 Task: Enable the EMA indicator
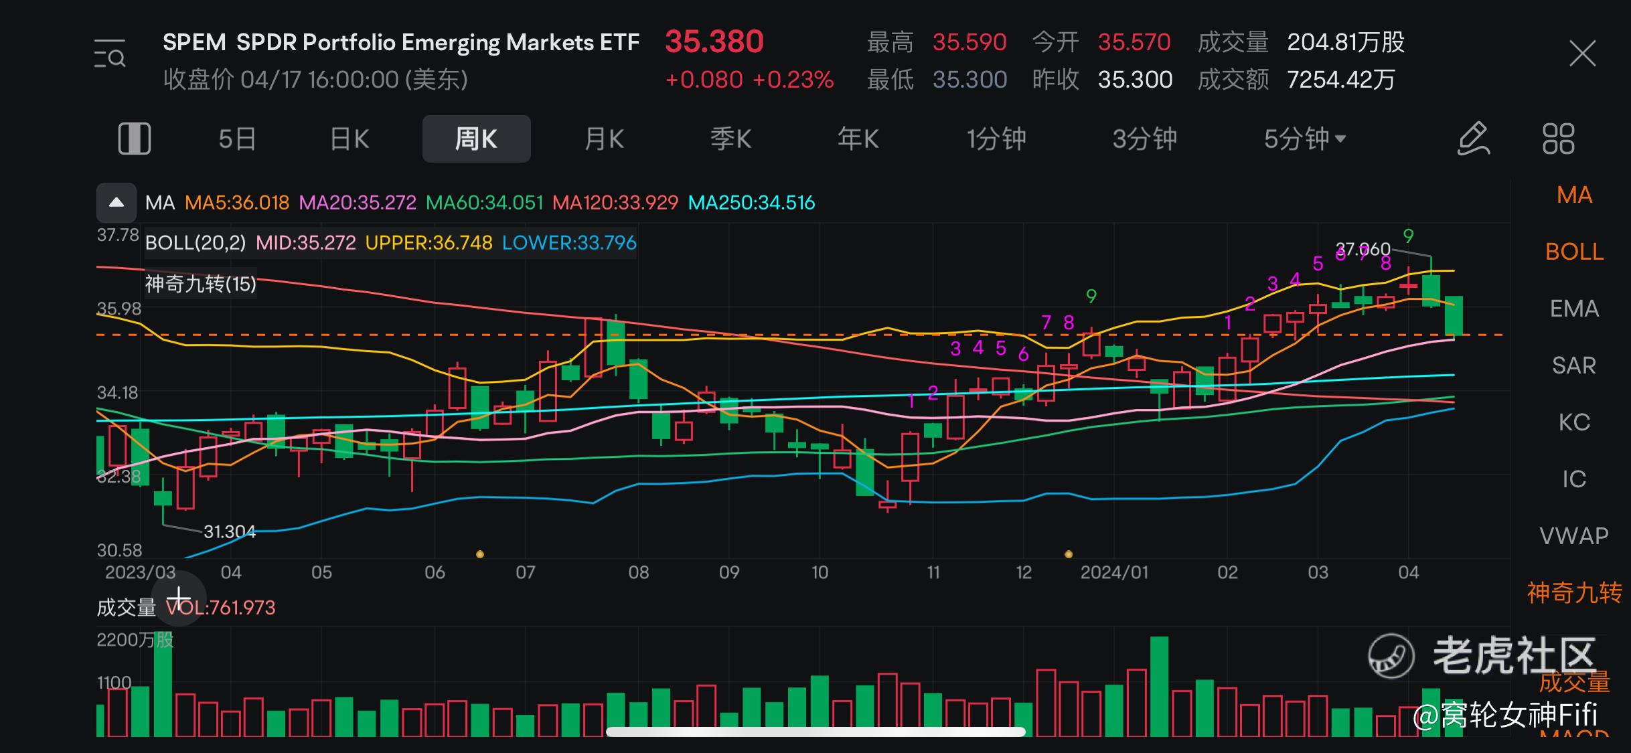point(1574,309)
